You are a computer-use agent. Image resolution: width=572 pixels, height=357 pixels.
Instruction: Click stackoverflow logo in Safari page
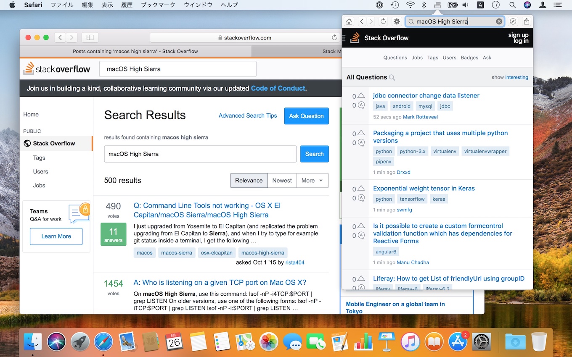click(57, 69)
